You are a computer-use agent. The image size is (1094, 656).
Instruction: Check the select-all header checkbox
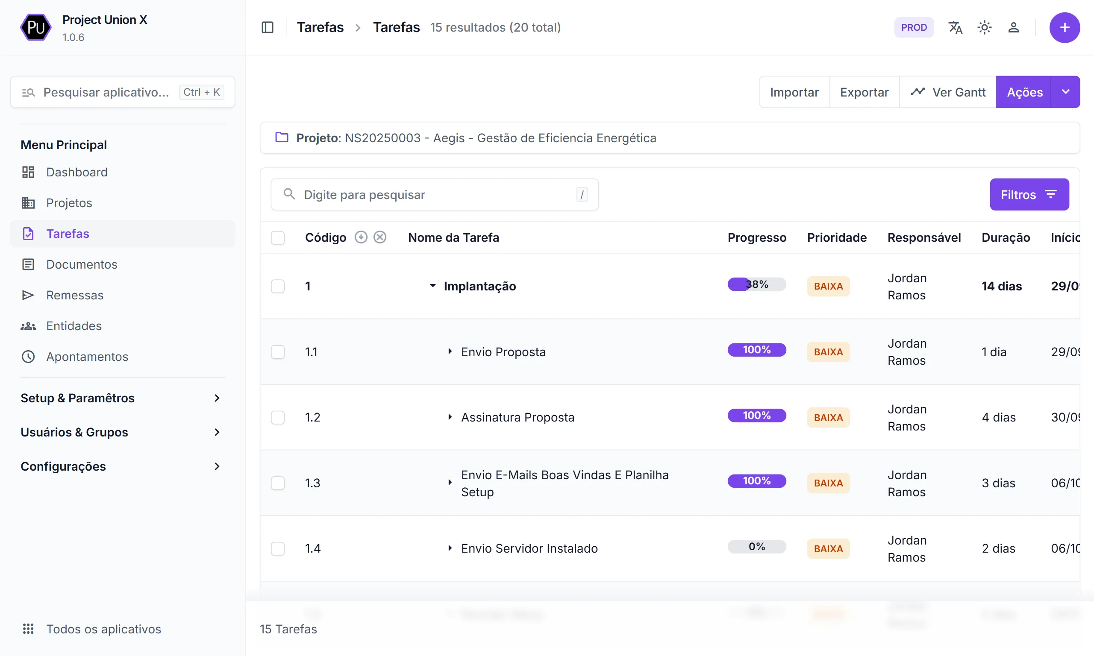(x=278, y=238)
